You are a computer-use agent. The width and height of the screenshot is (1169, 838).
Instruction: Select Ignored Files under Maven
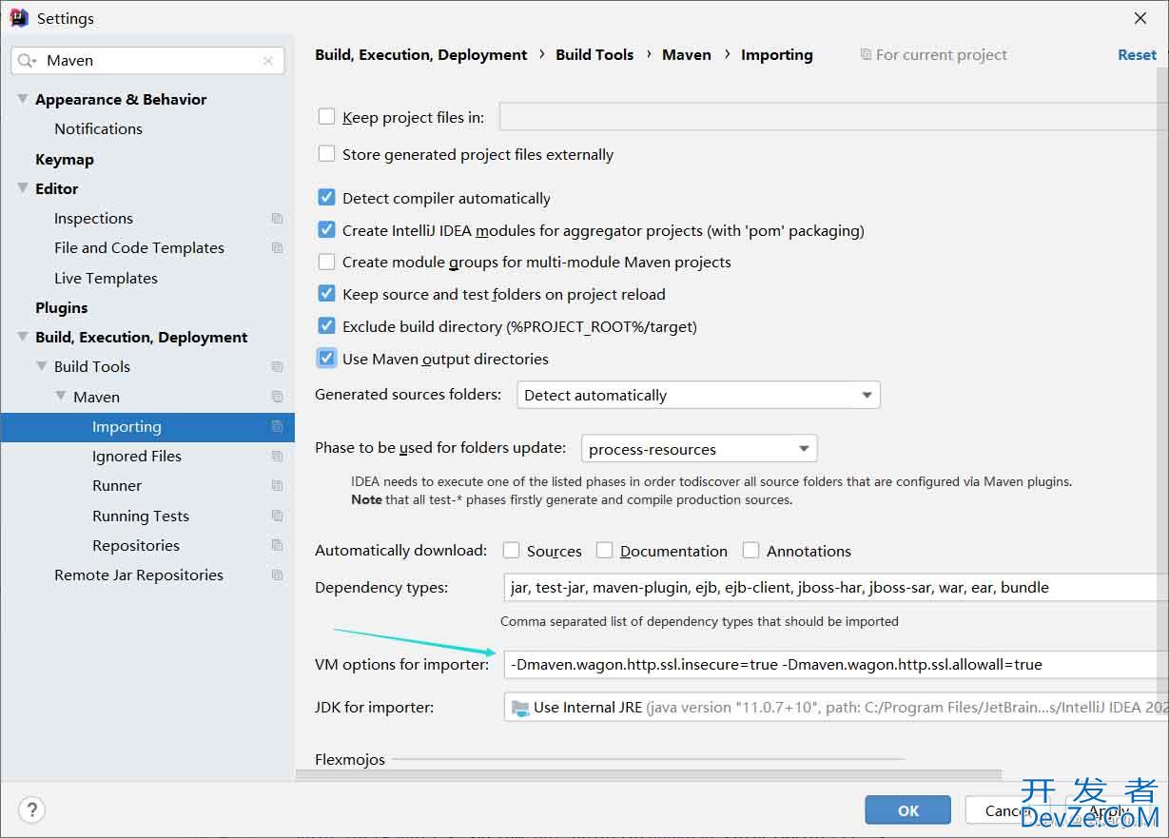[137, 456]
